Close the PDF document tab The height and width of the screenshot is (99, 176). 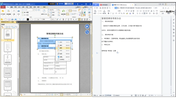16,22
